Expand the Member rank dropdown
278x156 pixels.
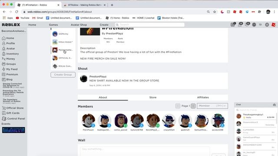click(x=212, y=106)
